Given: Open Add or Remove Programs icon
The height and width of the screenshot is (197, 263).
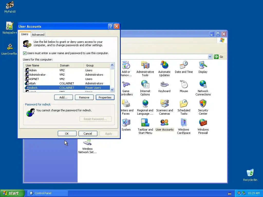Looking at the screenshot, I should pyautogui.click(x=126, y=69).
